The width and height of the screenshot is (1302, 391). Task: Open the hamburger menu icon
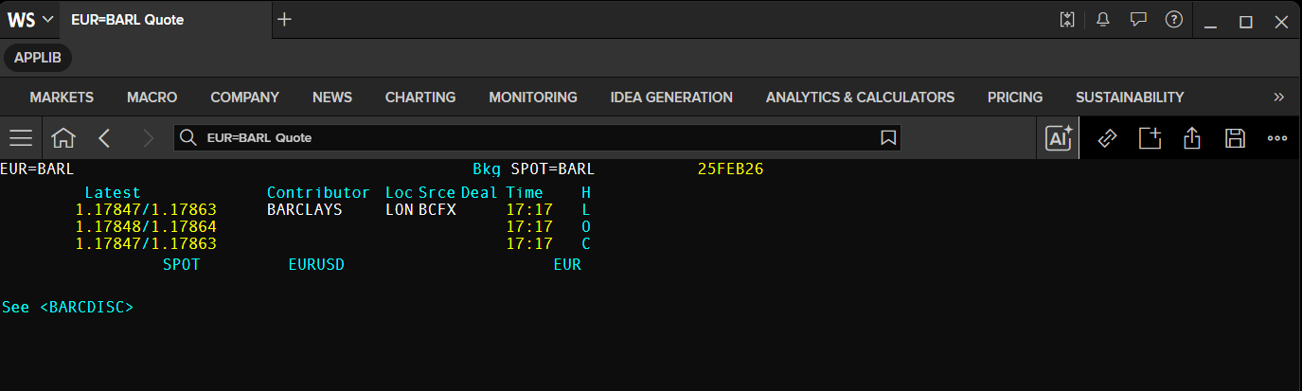coord(21,138)
